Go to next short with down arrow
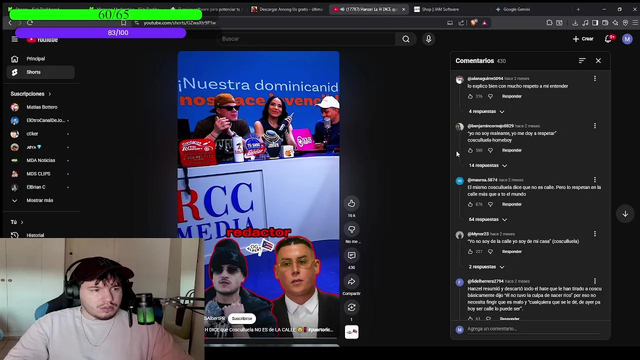The image size is (640, 360). tap(625, 214)
